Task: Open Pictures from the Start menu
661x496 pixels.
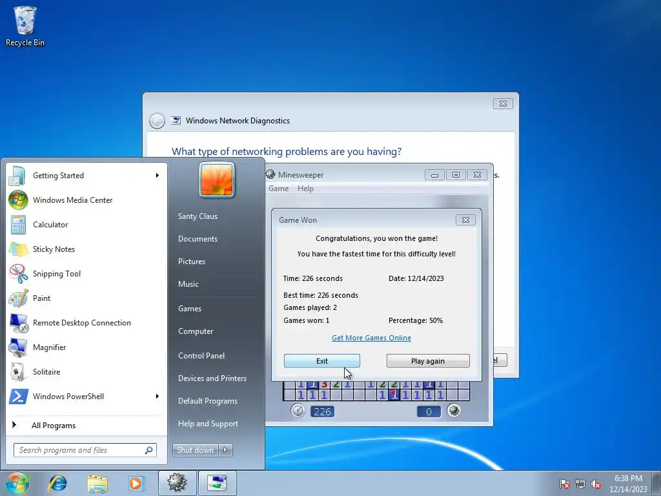Action: pos(192,262)
